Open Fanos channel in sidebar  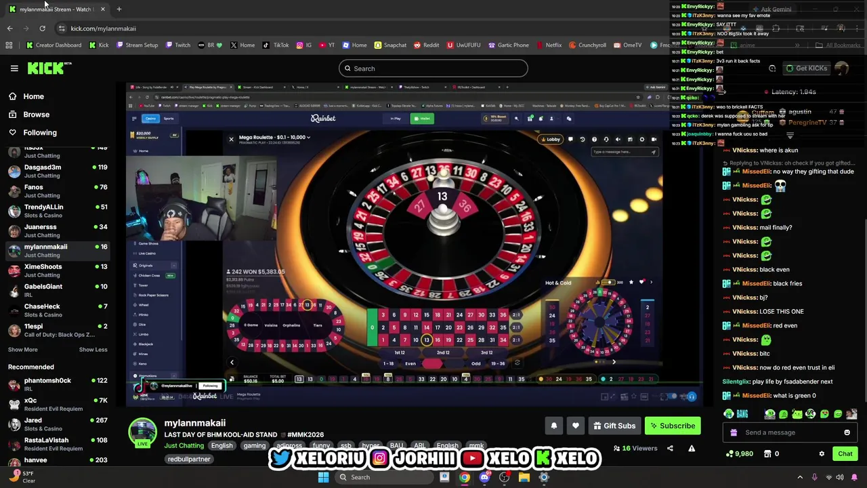58,191
